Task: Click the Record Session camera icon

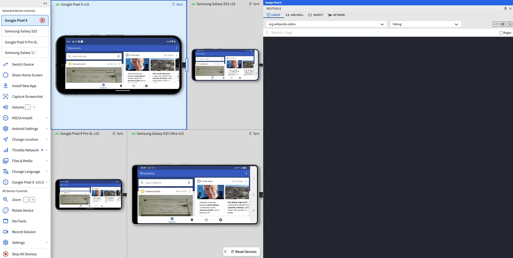Action: (x=6, y=232)
